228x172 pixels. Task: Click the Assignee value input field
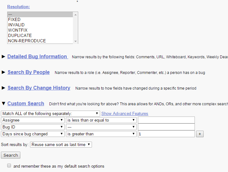(x=166, y=120)
